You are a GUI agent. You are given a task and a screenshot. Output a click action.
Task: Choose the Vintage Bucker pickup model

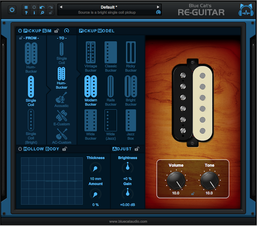pyautogui.click(x=91, y=56)
